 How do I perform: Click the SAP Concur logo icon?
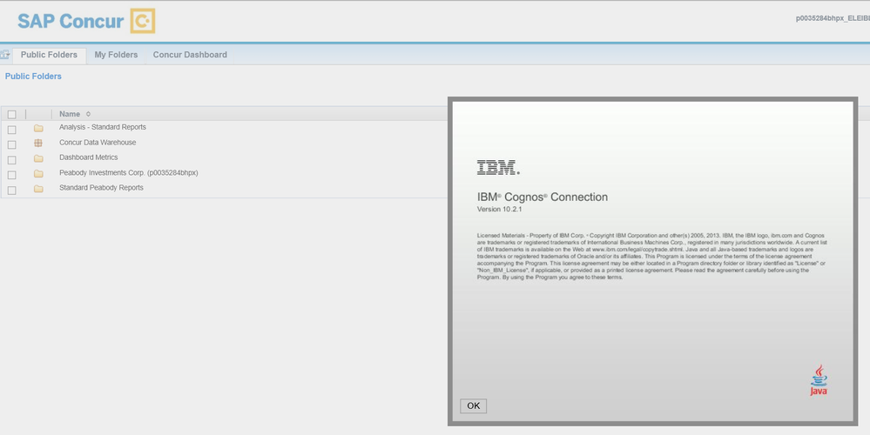pos(143,21)
